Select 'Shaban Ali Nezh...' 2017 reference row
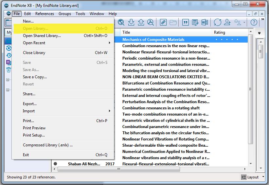 (x=150, y=164)
